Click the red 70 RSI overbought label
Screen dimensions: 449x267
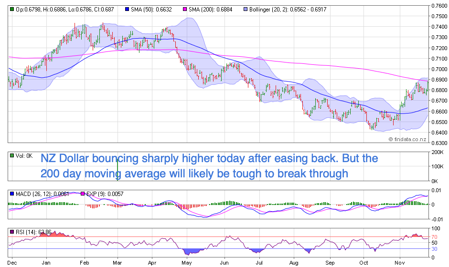pos(434,237)
